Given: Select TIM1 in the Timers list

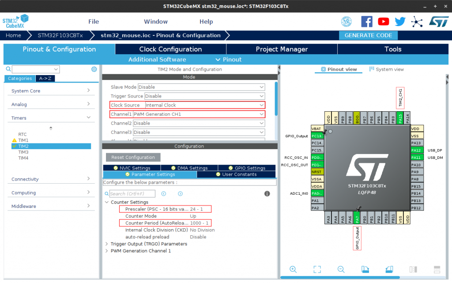Looking at the screenshot, I should coord(23,140).
